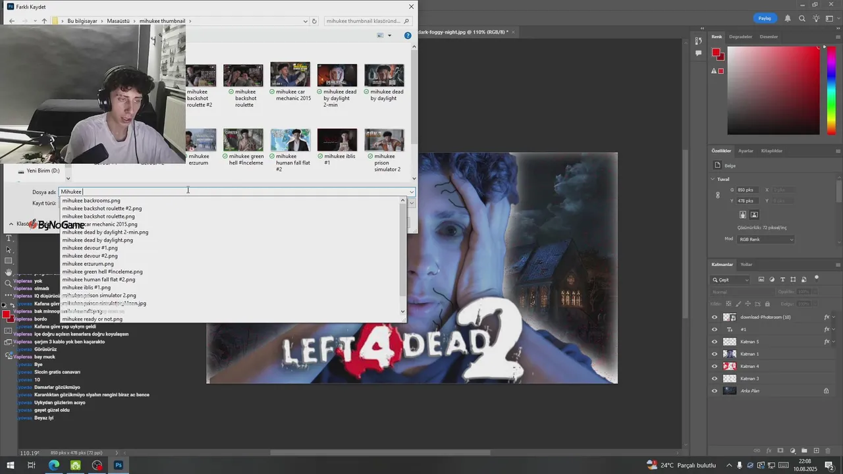Select the Katmanlar tab
The height and width of the screenshot is (474, 843).
pyautogui.click(x=722, y=265)
